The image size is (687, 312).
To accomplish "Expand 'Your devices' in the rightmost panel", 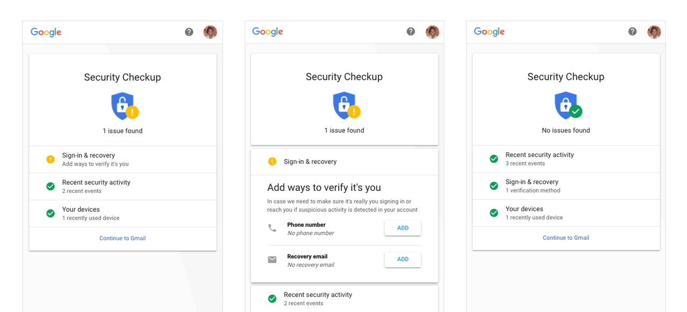I will (x=566, y=213).
